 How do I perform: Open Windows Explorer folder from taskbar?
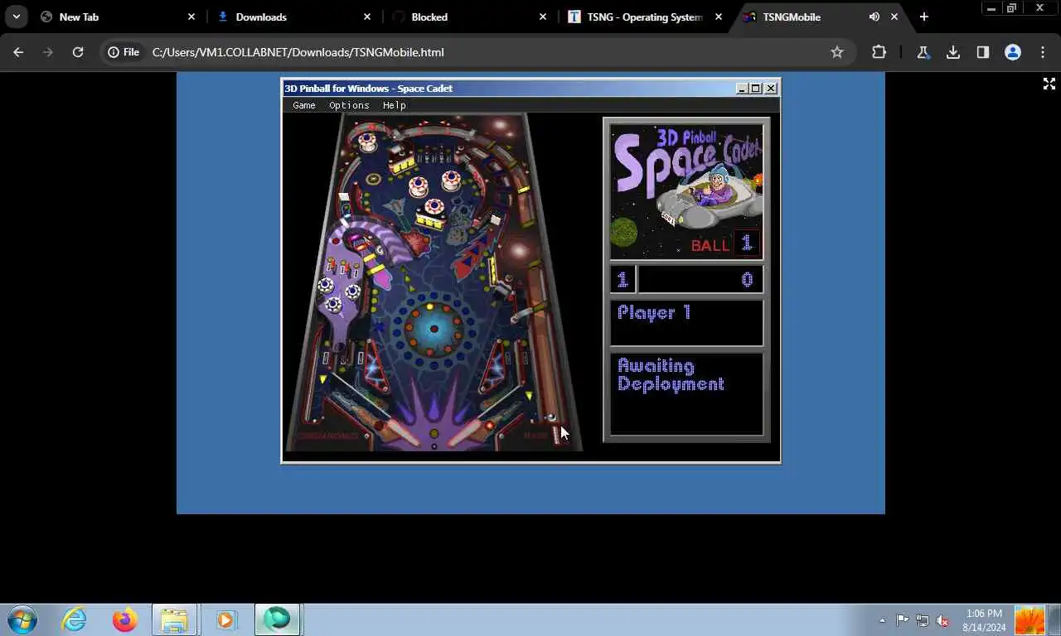(174, 619)
